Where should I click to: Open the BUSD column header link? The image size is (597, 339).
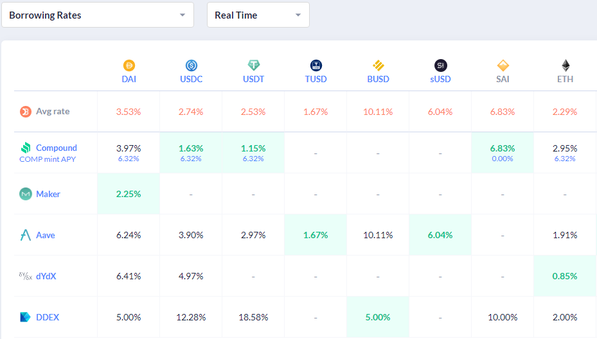click(378, 79)
